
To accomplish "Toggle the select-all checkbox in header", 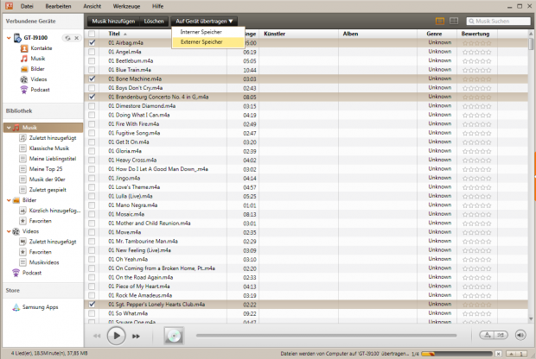I will (x=93, y=34).
